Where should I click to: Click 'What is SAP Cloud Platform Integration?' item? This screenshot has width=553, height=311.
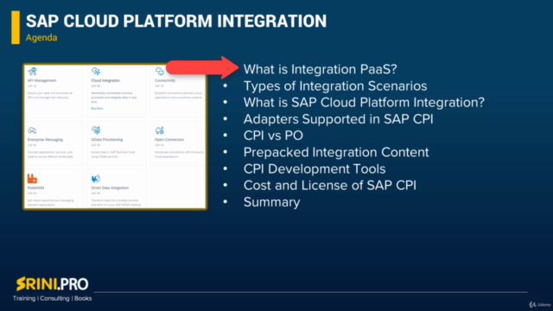pos(364,102)
